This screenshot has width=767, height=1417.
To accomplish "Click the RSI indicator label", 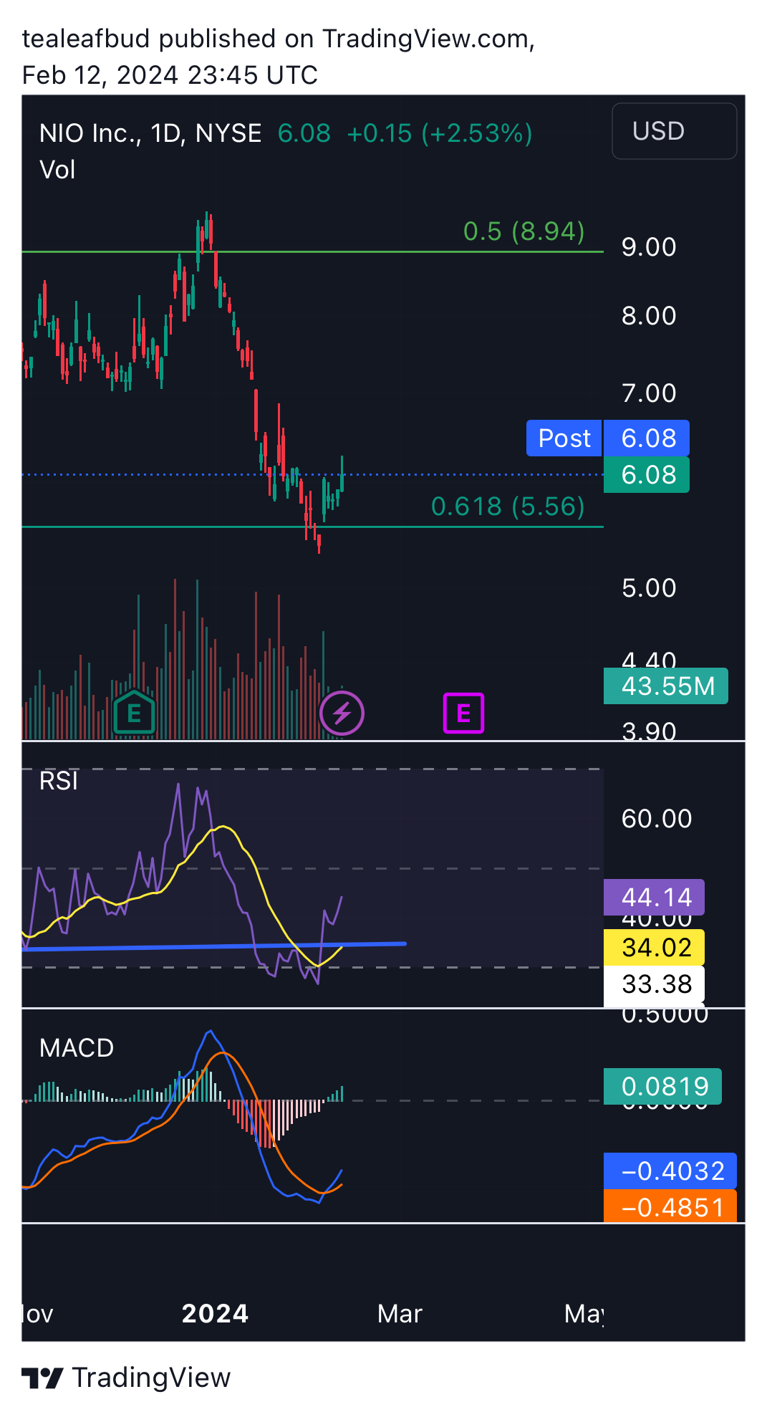I will point(59,781).
